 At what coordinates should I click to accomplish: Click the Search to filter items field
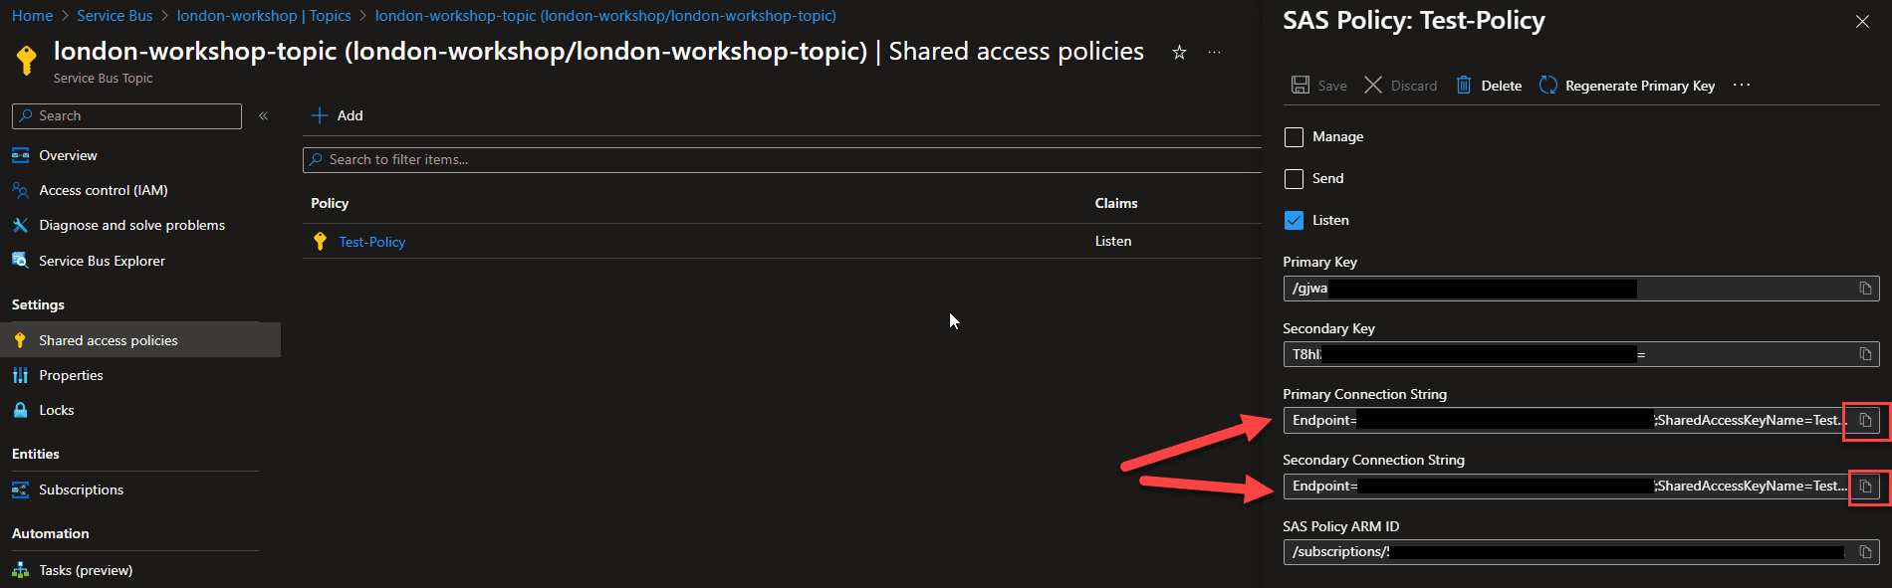(x=777, y=160)
